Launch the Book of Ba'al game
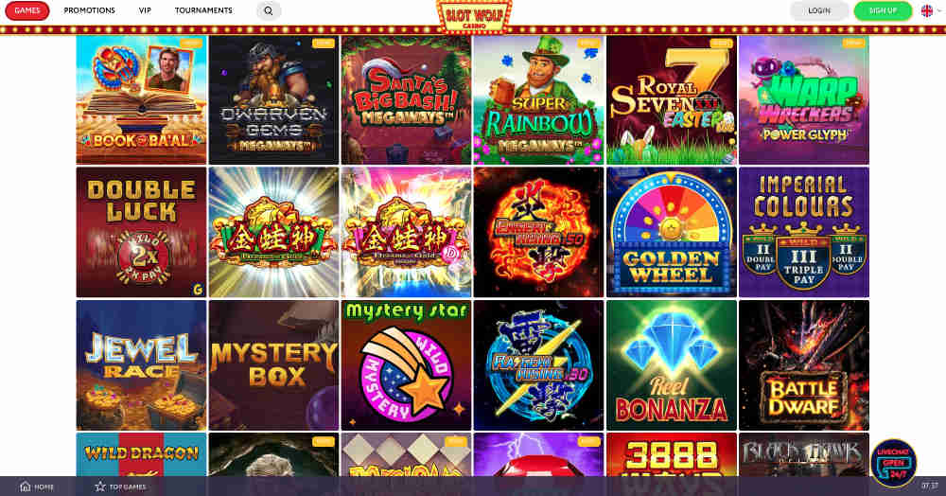 141,99
